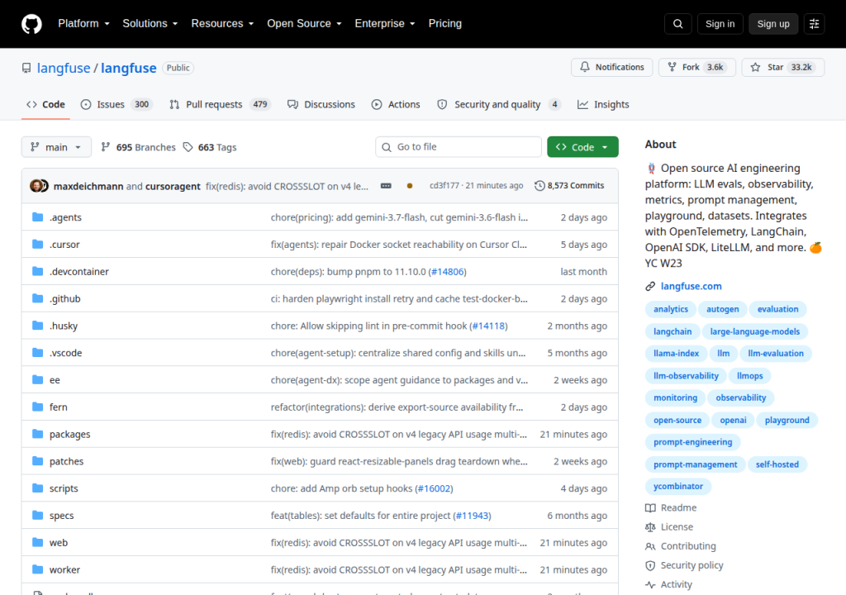This screenshot has width=846, height=595.
Task: Select the self-hosted topic tag
Action: [x=777, y=464]
